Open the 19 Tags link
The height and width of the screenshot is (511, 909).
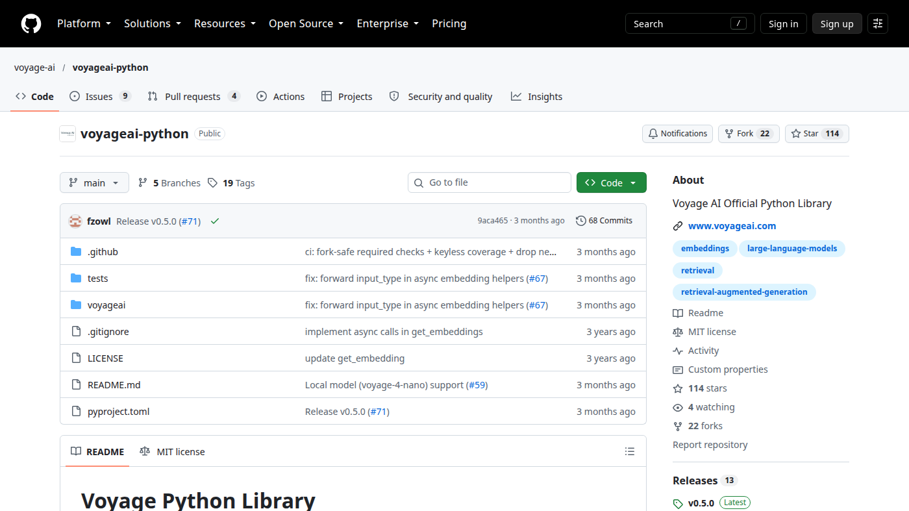[231, 183]
